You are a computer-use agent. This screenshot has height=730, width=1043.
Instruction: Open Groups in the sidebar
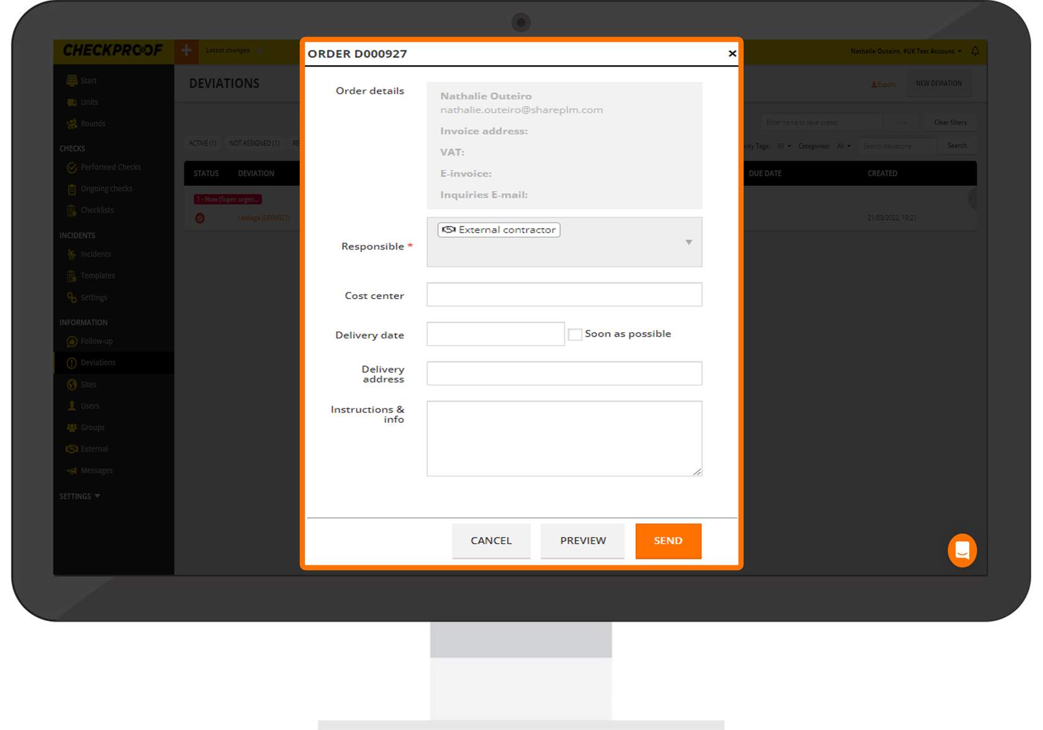92,428
